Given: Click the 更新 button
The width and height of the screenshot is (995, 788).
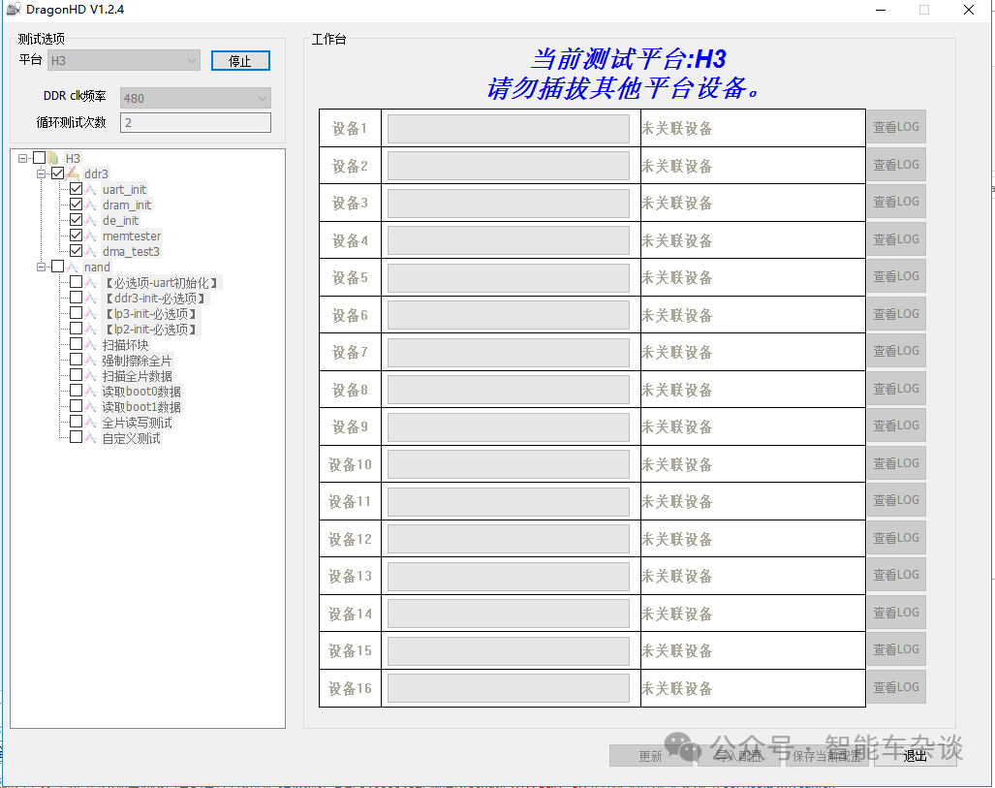Looking at the screenshot, I should tap(650, 756).
